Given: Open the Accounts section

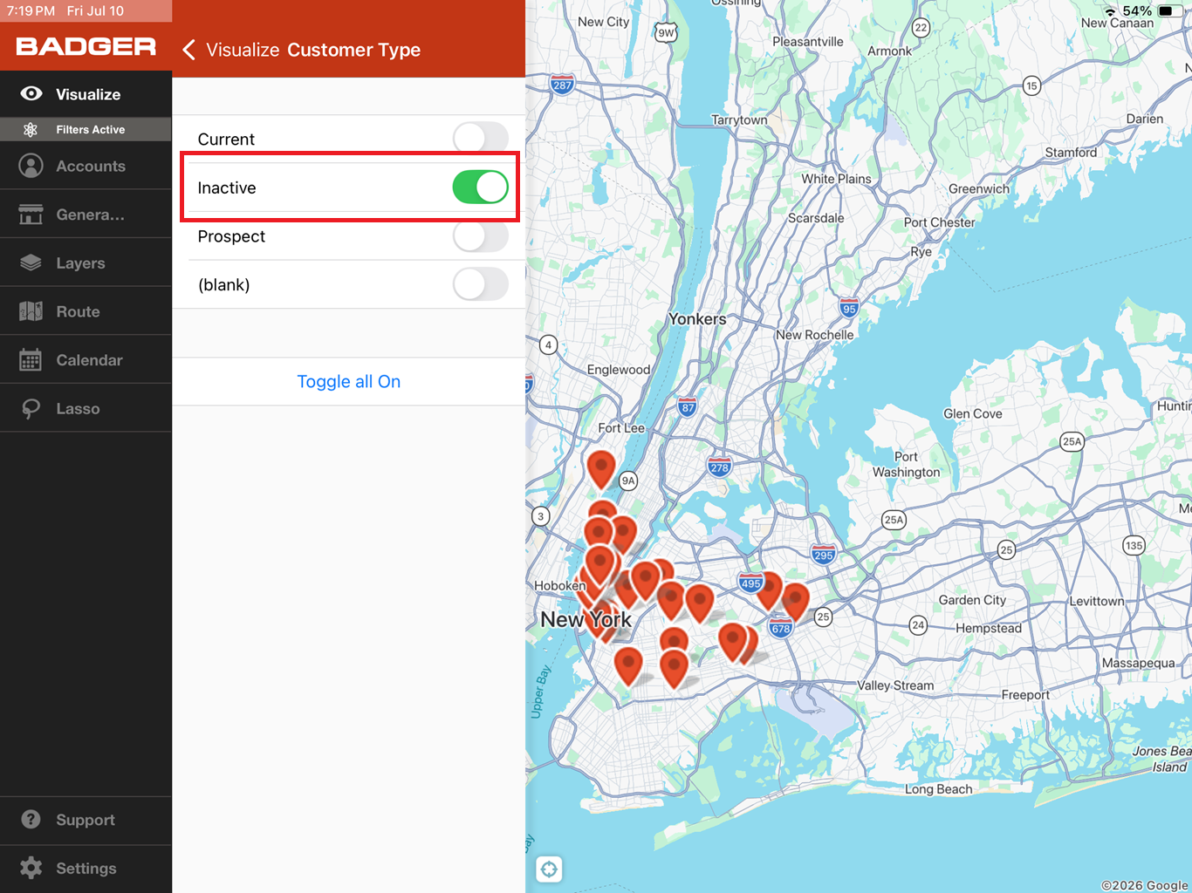Looking at the screenshot, I should click(86, 166).
